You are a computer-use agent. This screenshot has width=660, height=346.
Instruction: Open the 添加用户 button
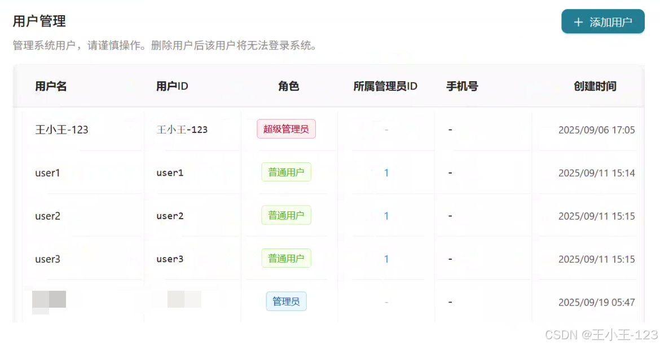[x=602, y=22]
